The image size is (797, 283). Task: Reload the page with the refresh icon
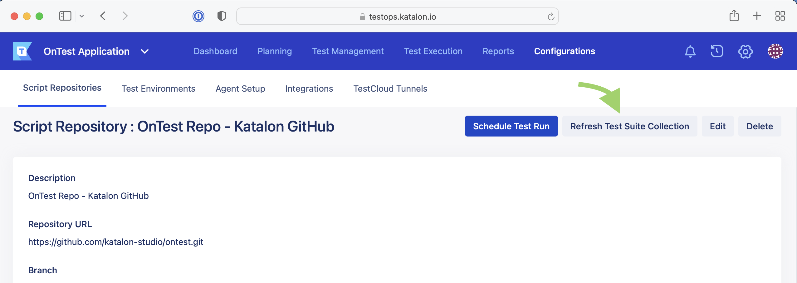(551, 16)
